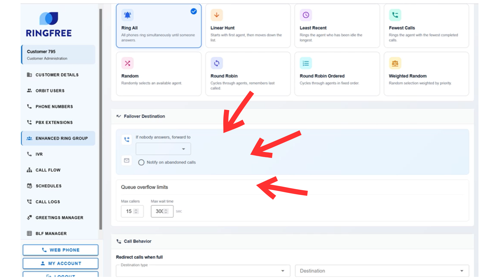Select the Round Robin cycle icon
499x280 pixels.
[216, 63]
